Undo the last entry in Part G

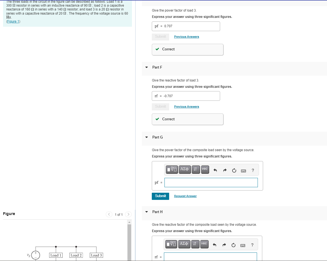(x=215, y=170)
